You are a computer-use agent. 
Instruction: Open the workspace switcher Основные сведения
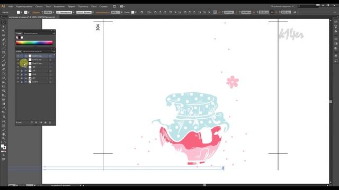tap(282, 6)
